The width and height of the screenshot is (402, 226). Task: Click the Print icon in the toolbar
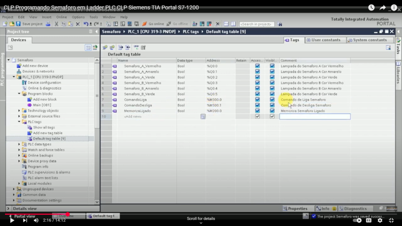[x=48, y=24]
